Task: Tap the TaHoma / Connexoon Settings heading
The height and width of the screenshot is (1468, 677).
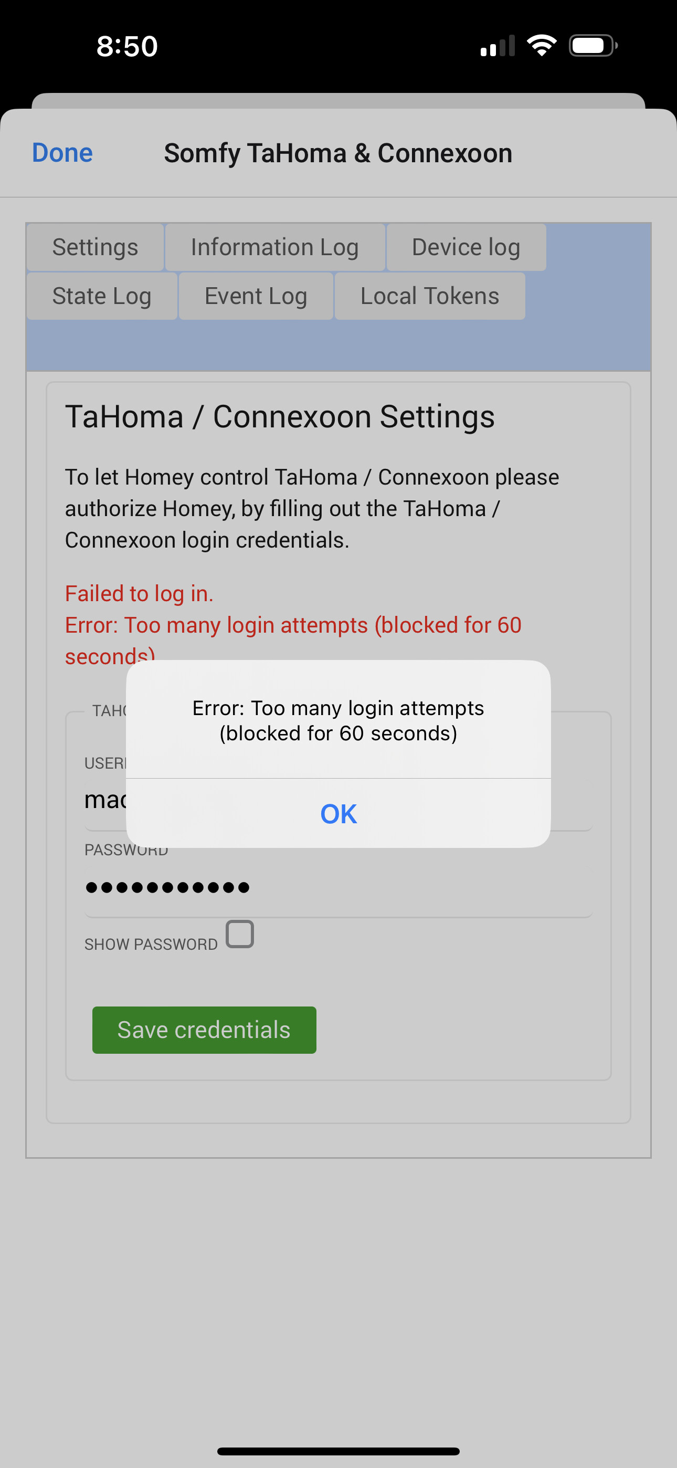Action: tap(280, 416)
